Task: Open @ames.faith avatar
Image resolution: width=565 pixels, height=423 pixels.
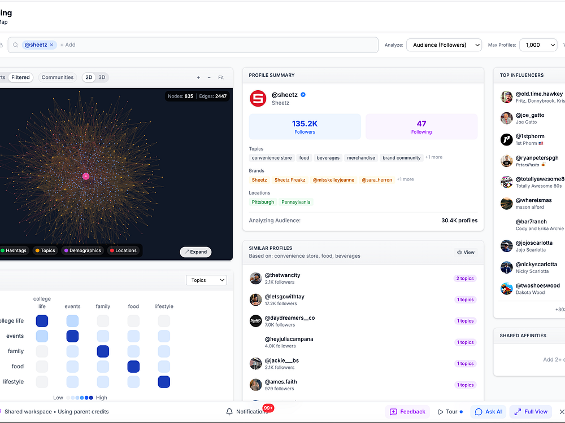Action: (255, 385)
